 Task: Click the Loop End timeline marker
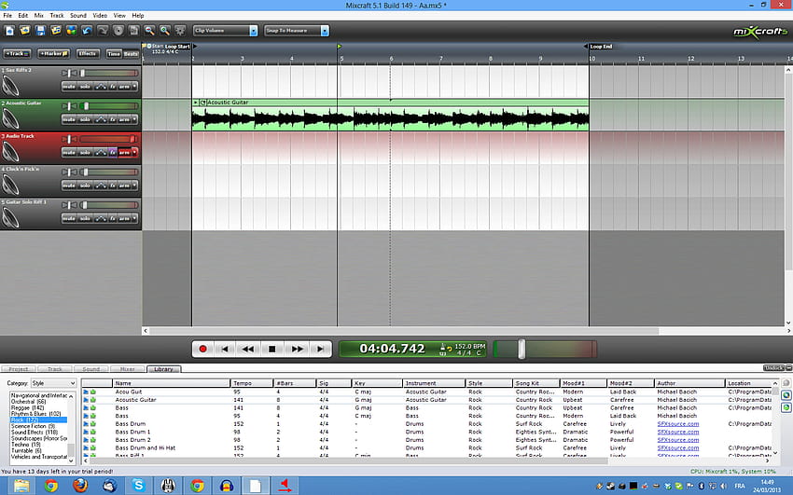599,47
